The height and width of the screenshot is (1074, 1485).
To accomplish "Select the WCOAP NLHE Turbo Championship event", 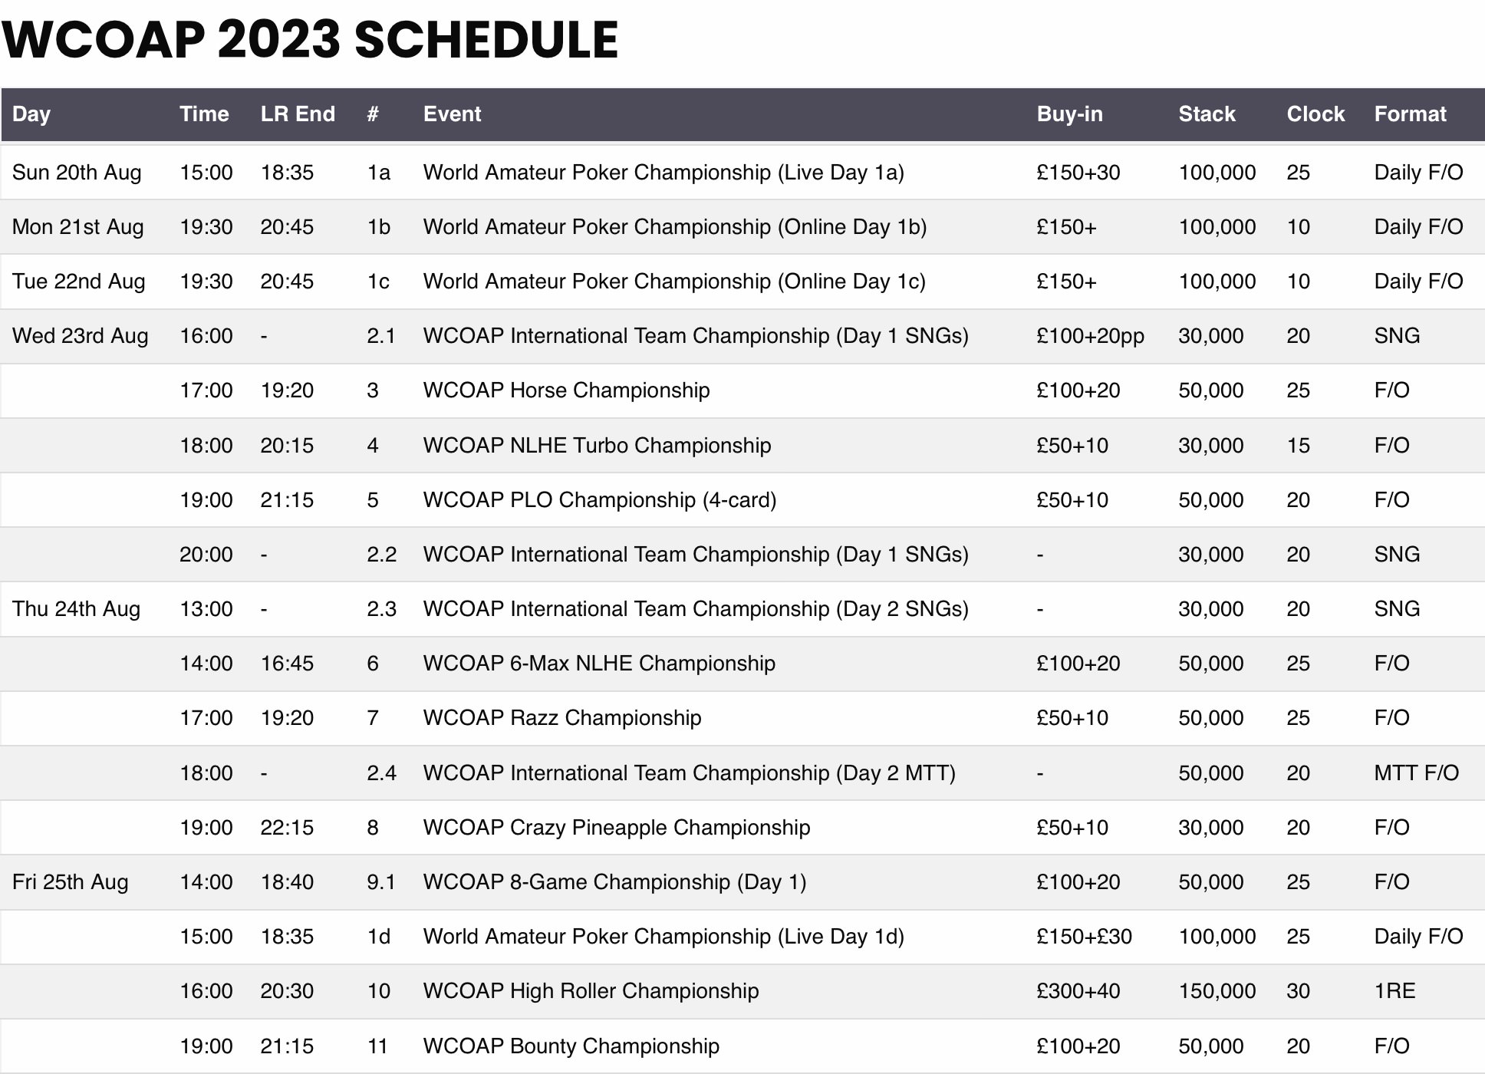I will [597, 446].
